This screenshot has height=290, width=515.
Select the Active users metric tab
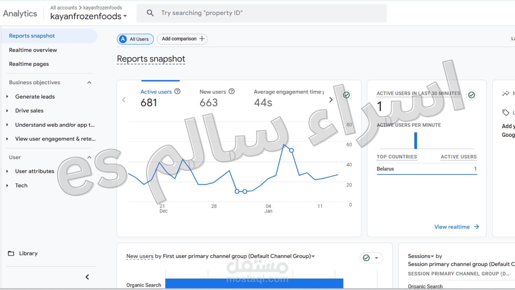pyautogui.click(x=156, y=92)
